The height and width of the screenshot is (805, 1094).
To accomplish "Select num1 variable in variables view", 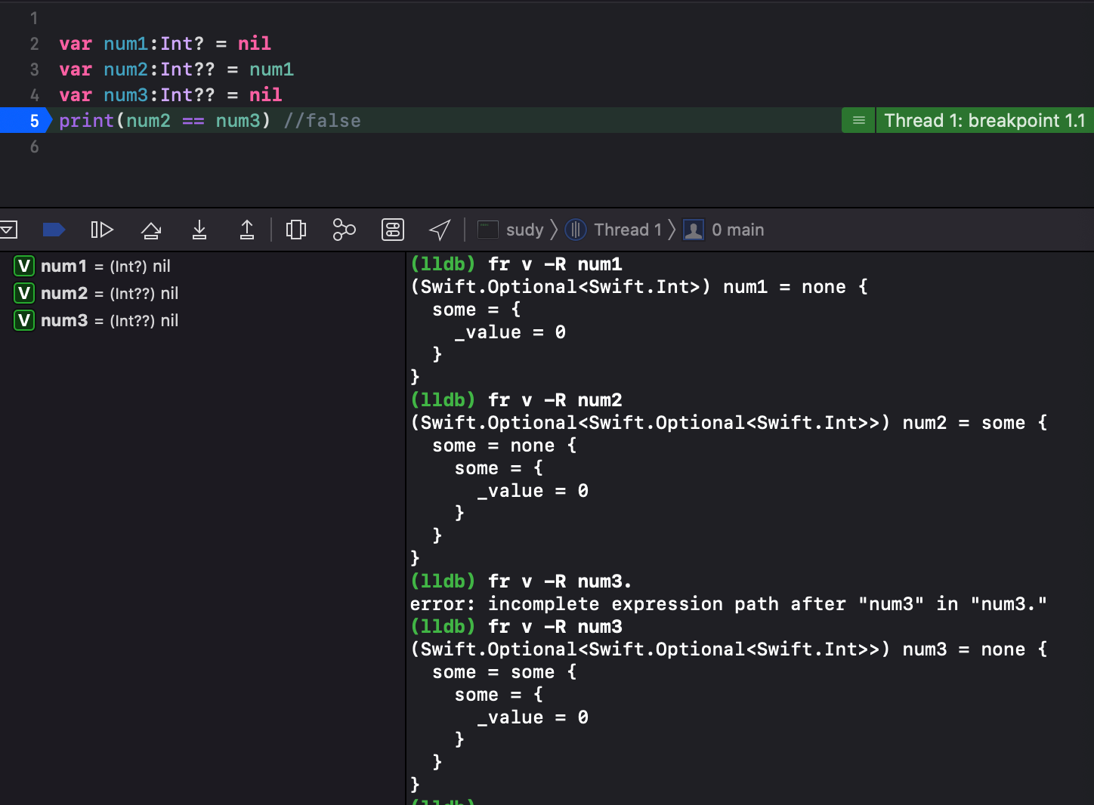I will pos(63,266).
